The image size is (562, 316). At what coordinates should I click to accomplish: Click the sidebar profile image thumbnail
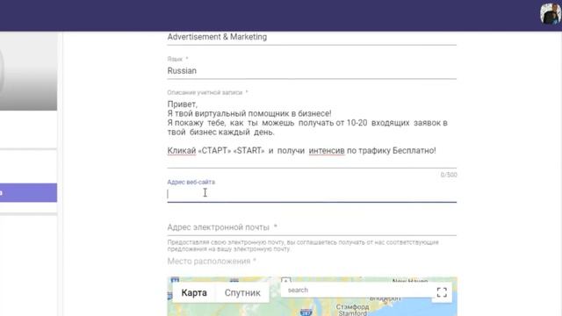tap(28, 71)
